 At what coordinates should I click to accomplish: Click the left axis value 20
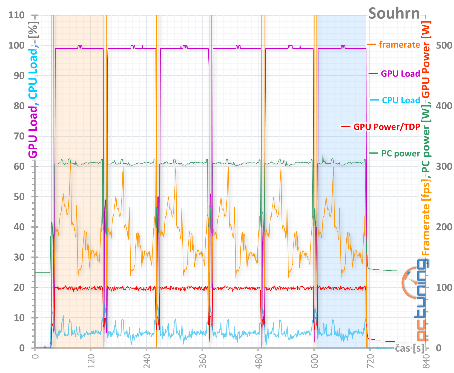pos(19,287)
